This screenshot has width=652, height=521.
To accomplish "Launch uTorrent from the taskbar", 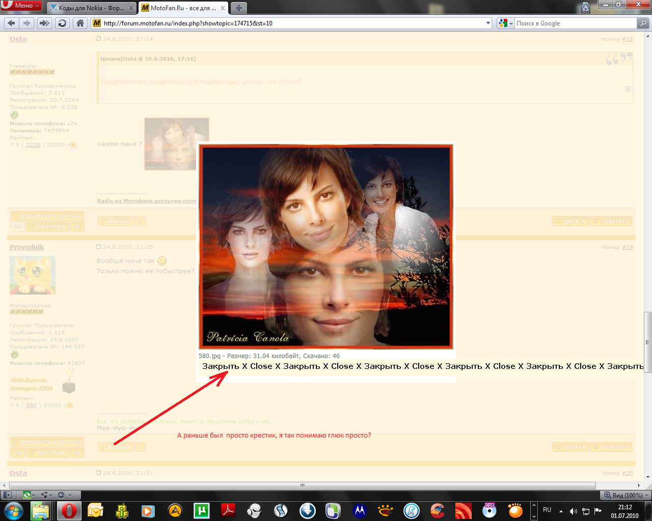I will pos(202,510).
